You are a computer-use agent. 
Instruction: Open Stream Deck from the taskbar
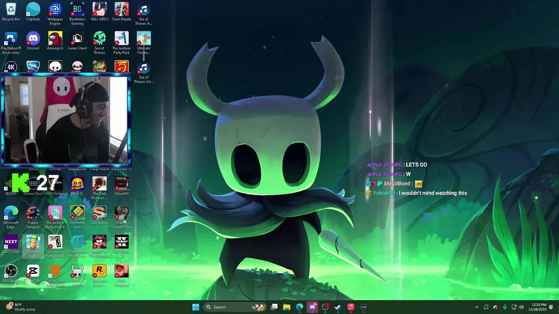click(363, 307)
